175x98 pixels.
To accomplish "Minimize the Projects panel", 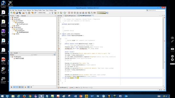I will pyautogui.click(x=55, y=16).
